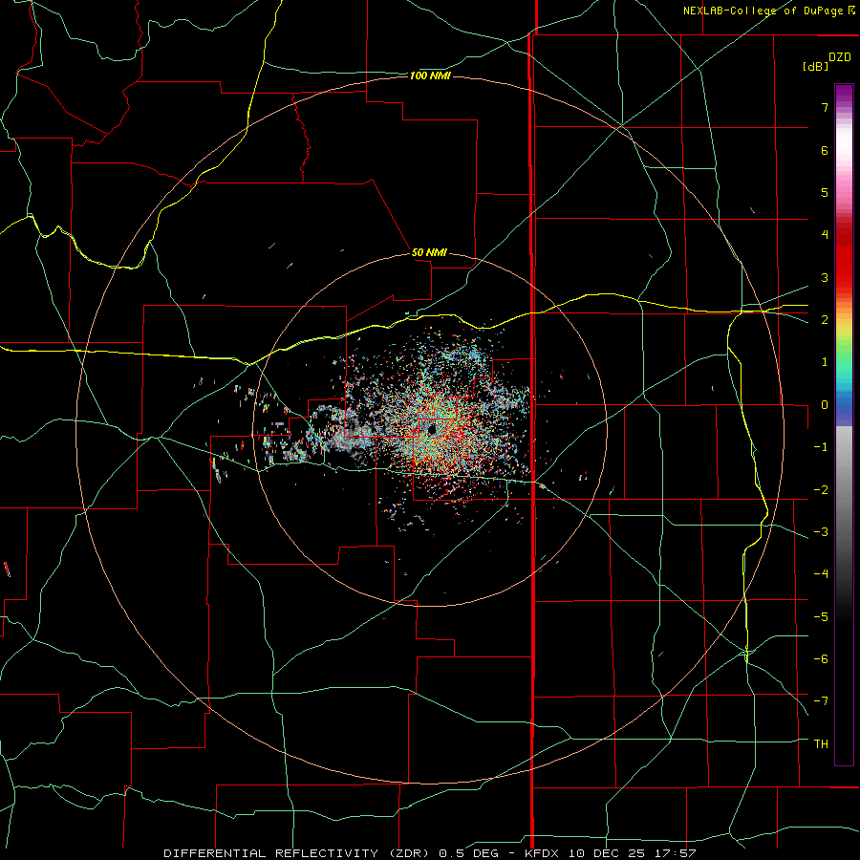
Task: Click the 3 value on color scale
Action: tap(825, 277)
